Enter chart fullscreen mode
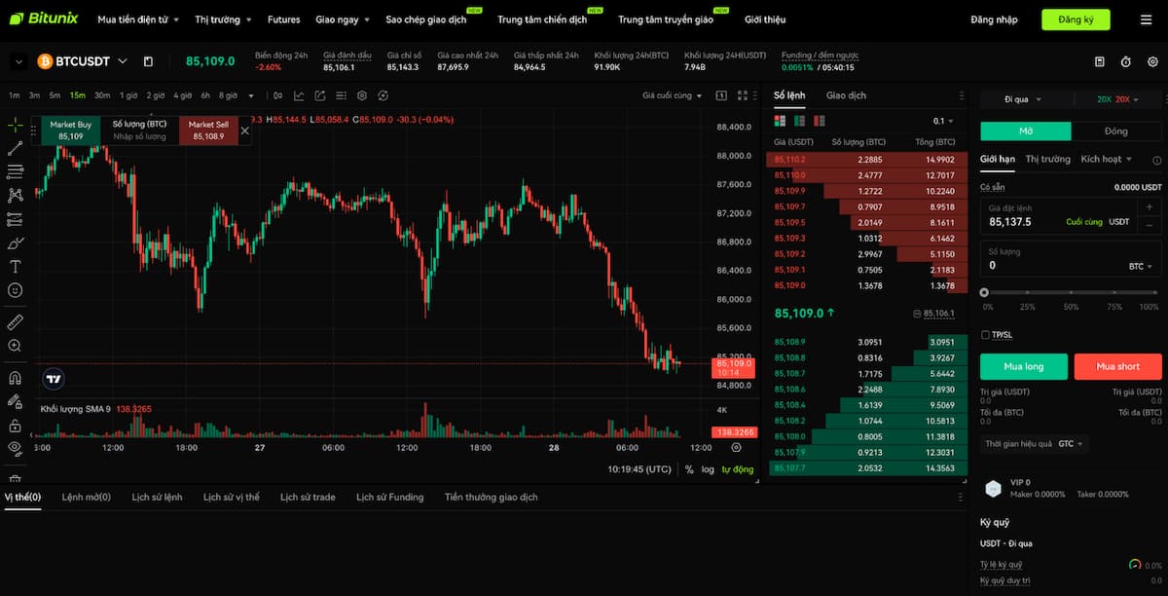The width and height of the screenshot is (1168, 596). point(743,95)
